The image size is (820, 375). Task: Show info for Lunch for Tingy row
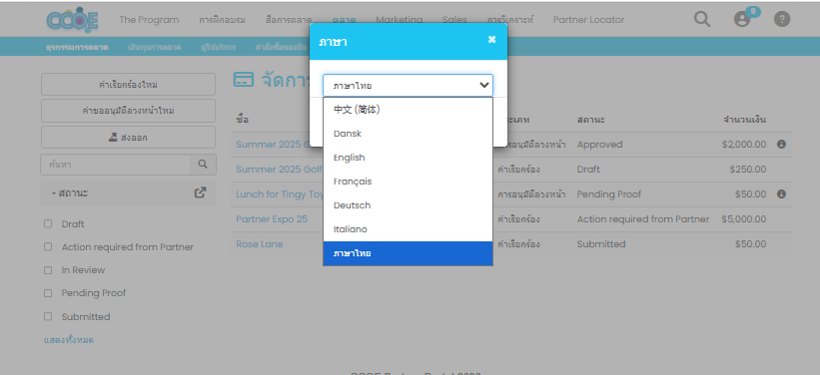(x=781, y=193)
